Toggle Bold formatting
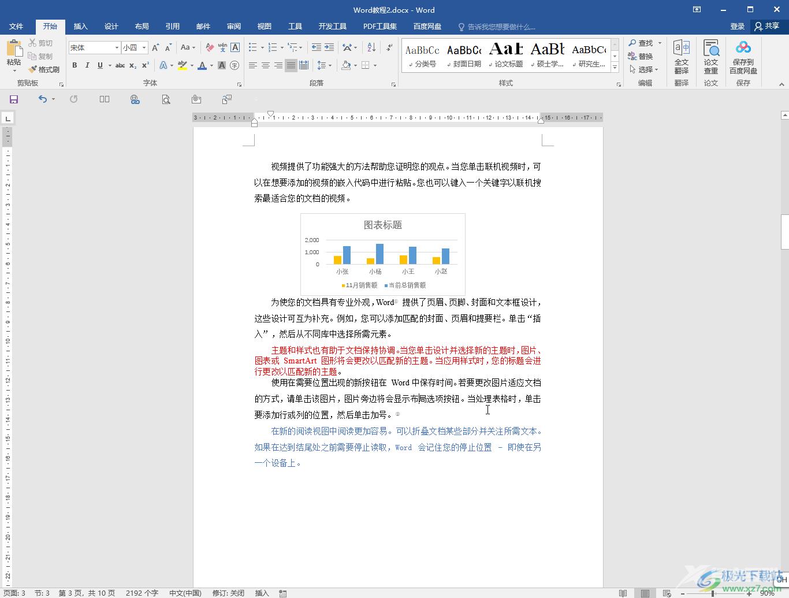 (75, 65)
